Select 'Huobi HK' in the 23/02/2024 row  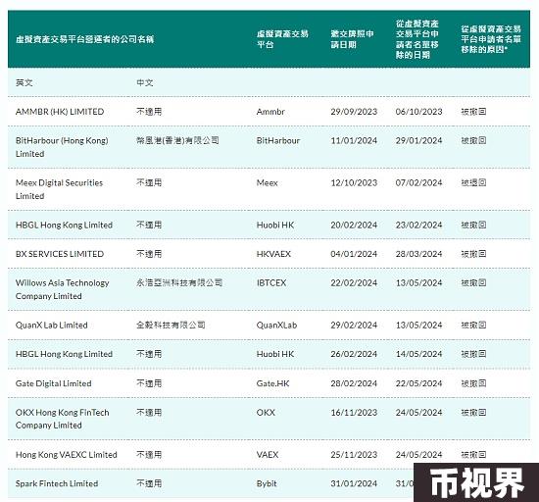(275, 226)
